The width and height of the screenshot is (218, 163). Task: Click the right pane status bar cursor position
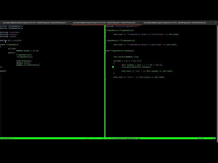(200, 138)
